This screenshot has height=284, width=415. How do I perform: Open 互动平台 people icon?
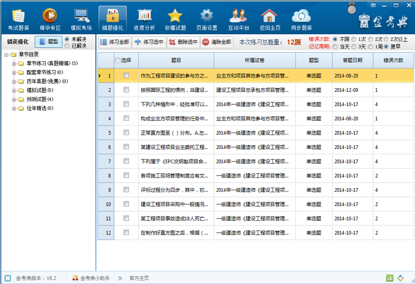239,19
